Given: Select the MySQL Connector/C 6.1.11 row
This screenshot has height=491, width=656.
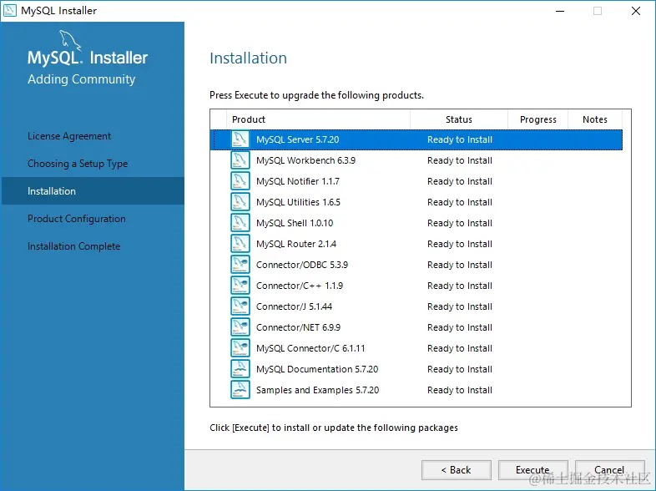Looking at the screenshot, I should [416, 348].
